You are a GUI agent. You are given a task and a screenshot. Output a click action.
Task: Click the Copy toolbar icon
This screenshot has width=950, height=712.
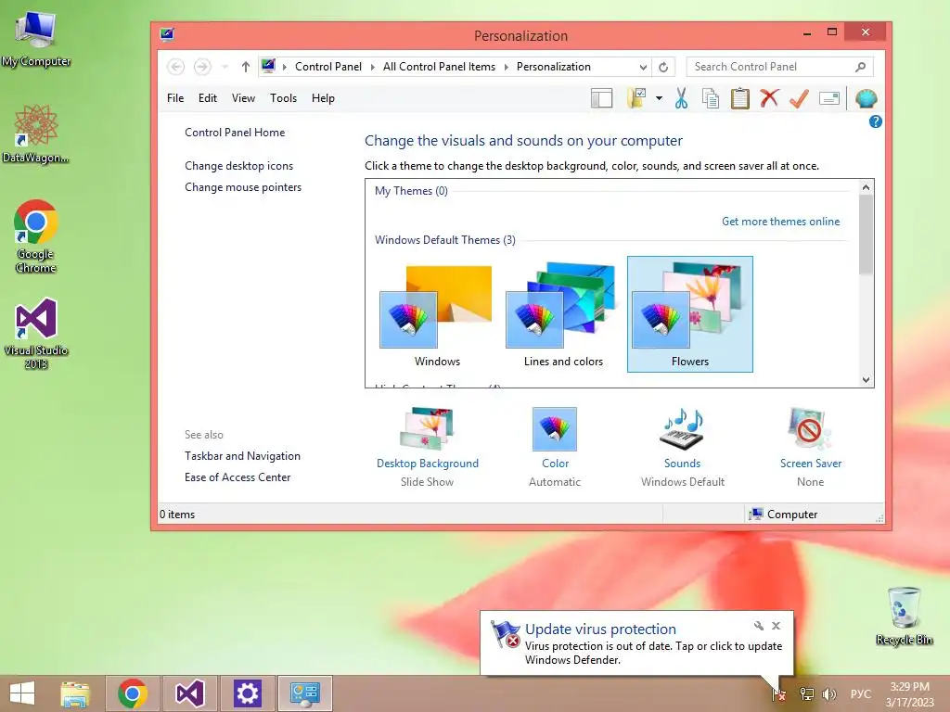711,98
